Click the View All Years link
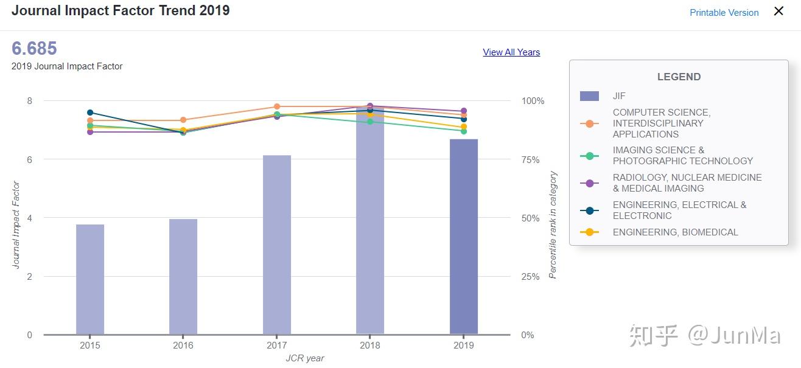This screenshot has width=801, height=368. [x=511, y=52]
